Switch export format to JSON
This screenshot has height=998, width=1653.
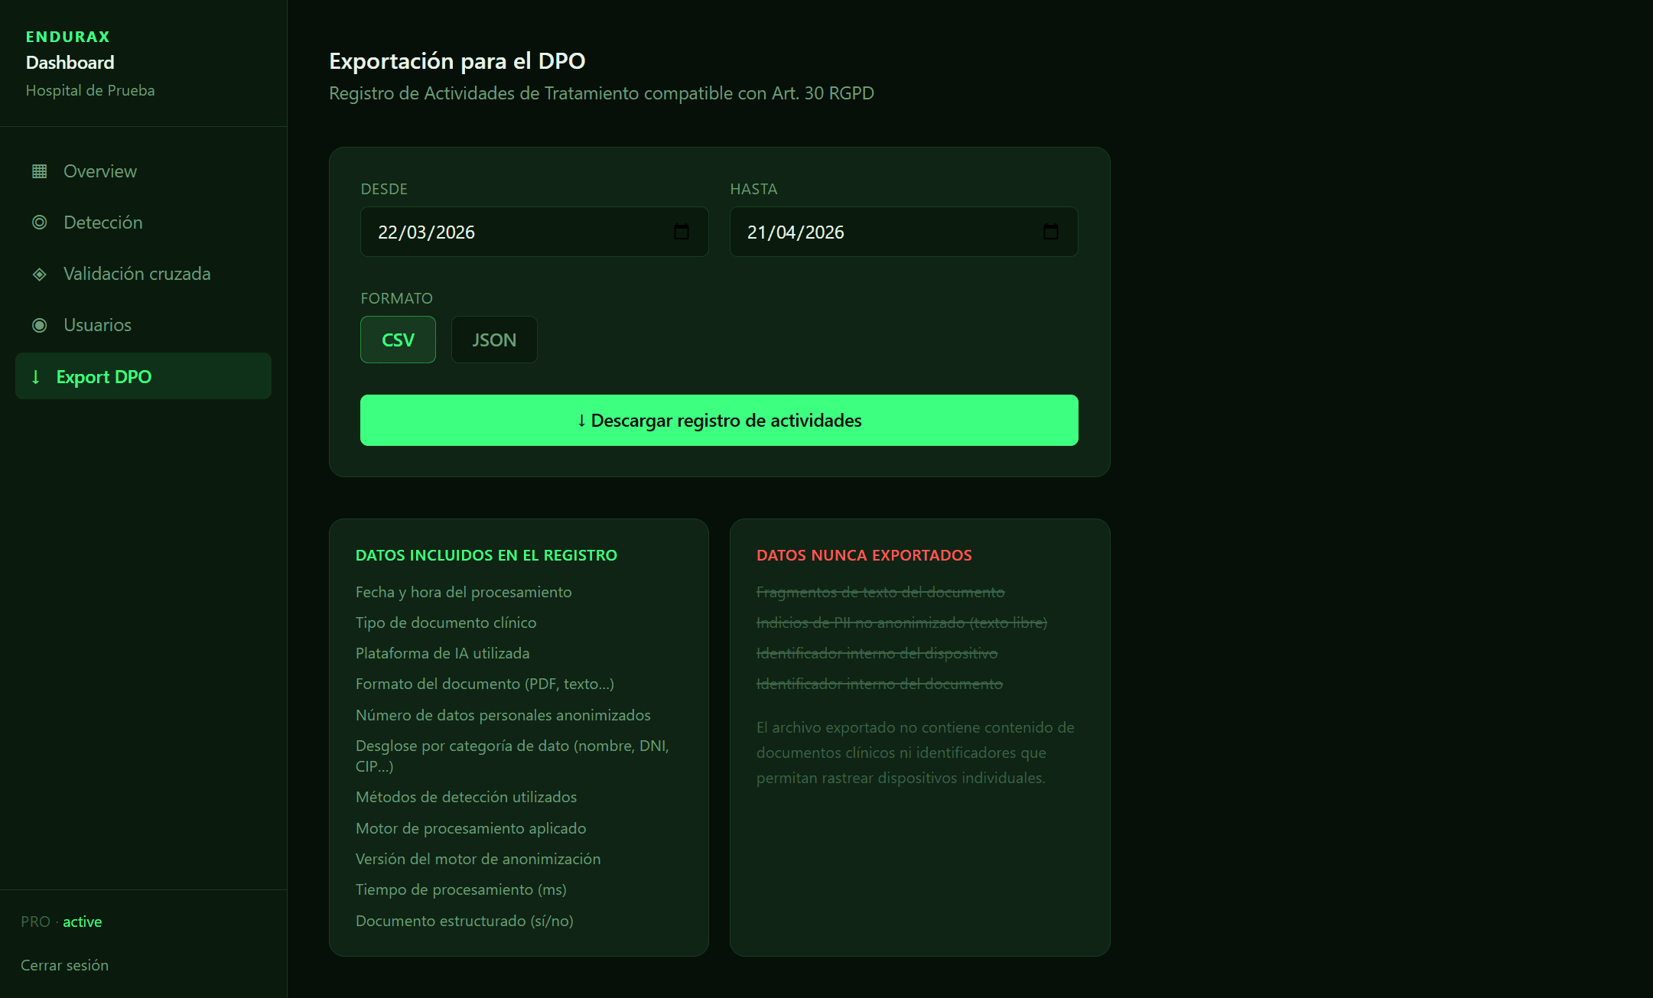pyautogui.click(x=493, y=340)
